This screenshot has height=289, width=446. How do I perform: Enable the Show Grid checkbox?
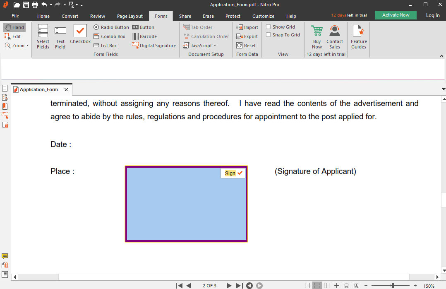click(x=269, y=27)
